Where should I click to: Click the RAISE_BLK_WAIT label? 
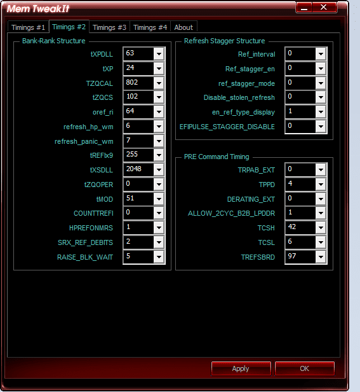coord(85,257)
